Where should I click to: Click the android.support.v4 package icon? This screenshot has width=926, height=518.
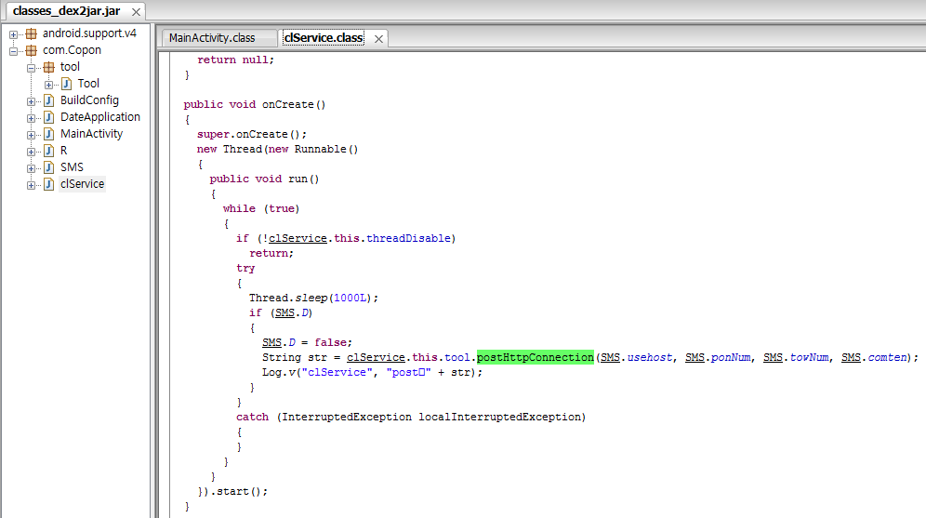(31, 33)
